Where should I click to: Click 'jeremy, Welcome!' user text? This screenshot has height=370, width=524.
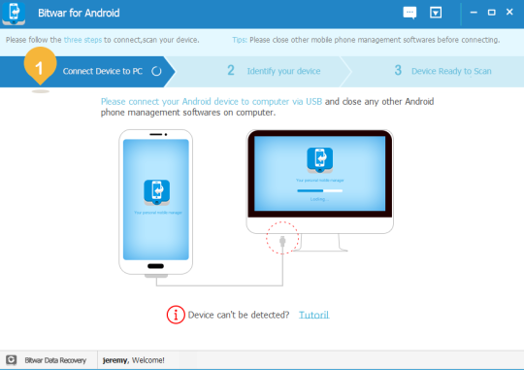click(133, 360)
